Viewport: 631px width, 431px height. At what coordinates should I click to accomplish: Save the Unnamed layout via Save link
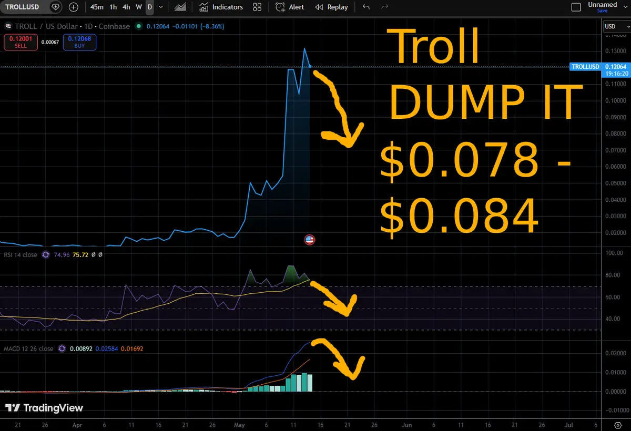click(603, 11)
